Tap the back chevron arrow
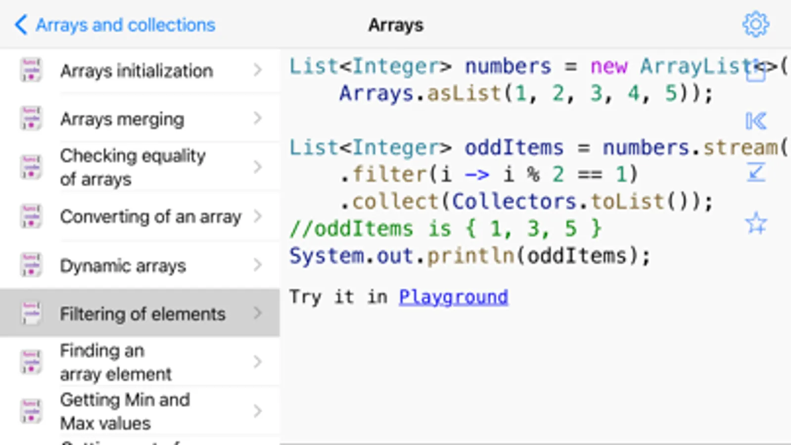This screenshot has height=445, width=791. (21, 24)
